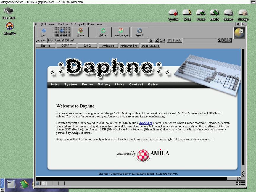256x192 pixels.
Task: Click the Back navigation button
Action: tap(44, 32)
